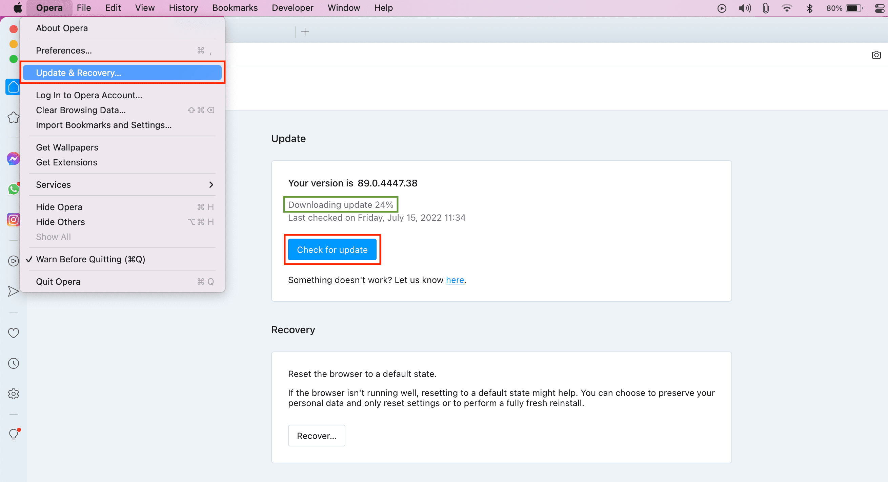Open the File menu
The height and width of the screenshot is (482, 888).
[84, 7]
